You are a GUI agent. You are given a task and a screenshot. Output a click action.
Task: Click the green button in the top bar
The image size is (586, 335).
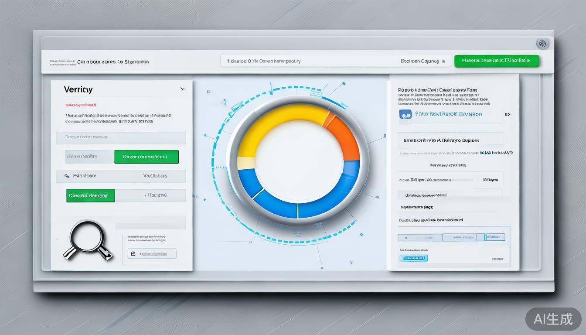pos(496,61)
